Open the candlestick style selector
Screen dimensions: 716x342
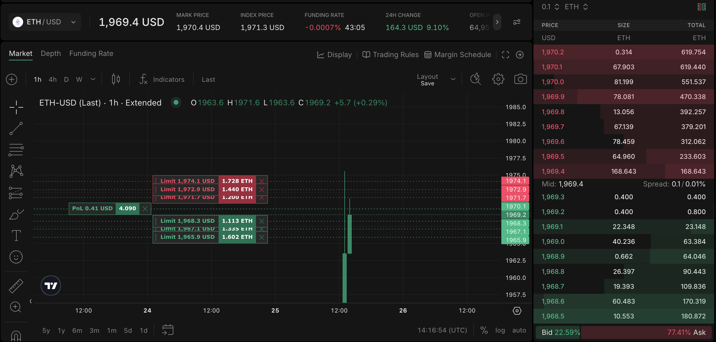pos(116,79)
